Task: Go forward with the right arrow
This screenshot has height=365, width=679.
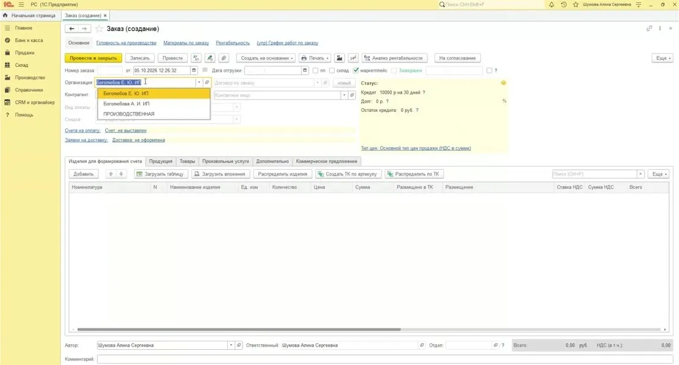Action: coord(85,29)
